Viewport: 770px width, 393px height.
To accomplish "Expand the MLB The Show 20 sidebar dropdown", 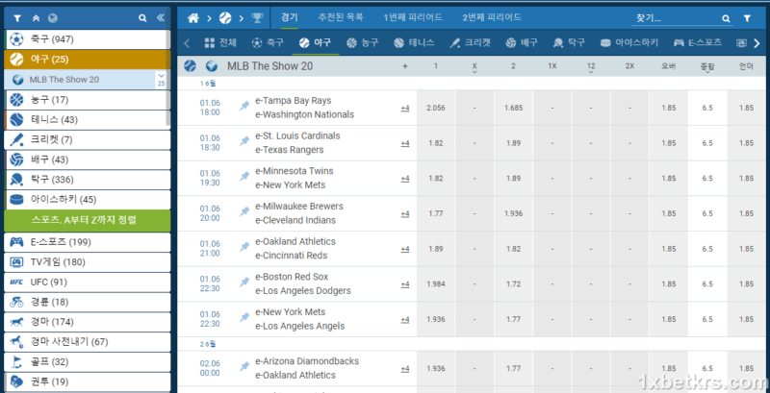I will [x=161, y=80].
